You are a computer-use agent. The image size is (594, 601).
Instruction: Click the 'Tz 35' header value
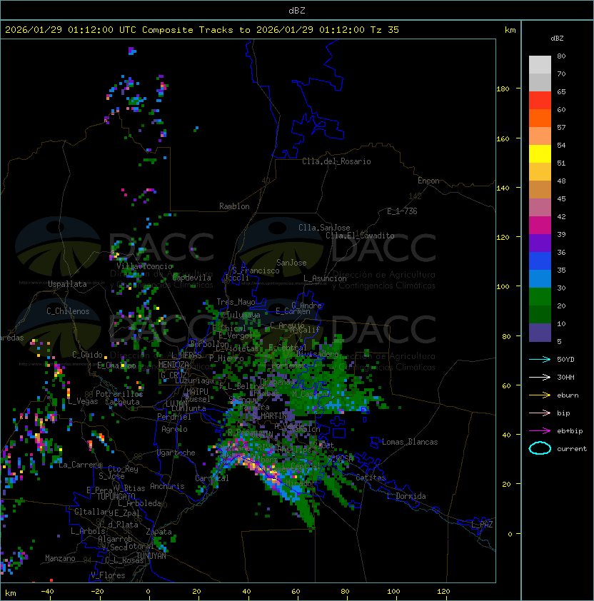(385, 30)
